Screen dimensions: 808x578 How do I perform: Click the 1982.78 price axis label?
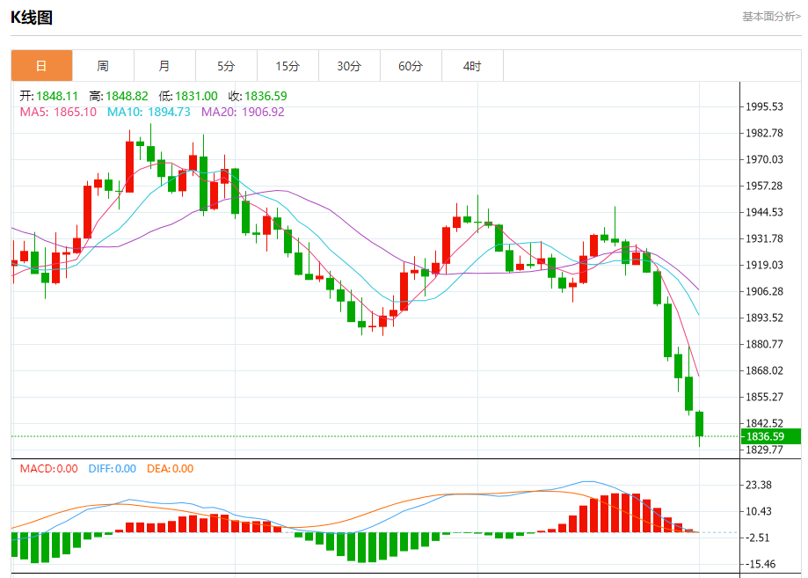click(765, 133)
